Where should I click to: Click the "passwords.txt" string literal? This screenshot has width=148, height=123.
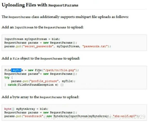95,46
